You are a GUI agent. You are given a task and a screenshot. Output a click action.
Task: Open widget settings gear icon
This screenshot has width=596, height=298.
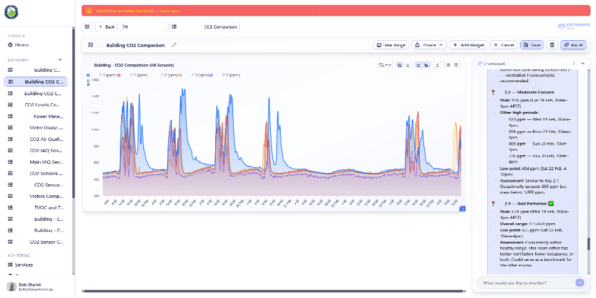pyautogui.click(x=448, y=65)
